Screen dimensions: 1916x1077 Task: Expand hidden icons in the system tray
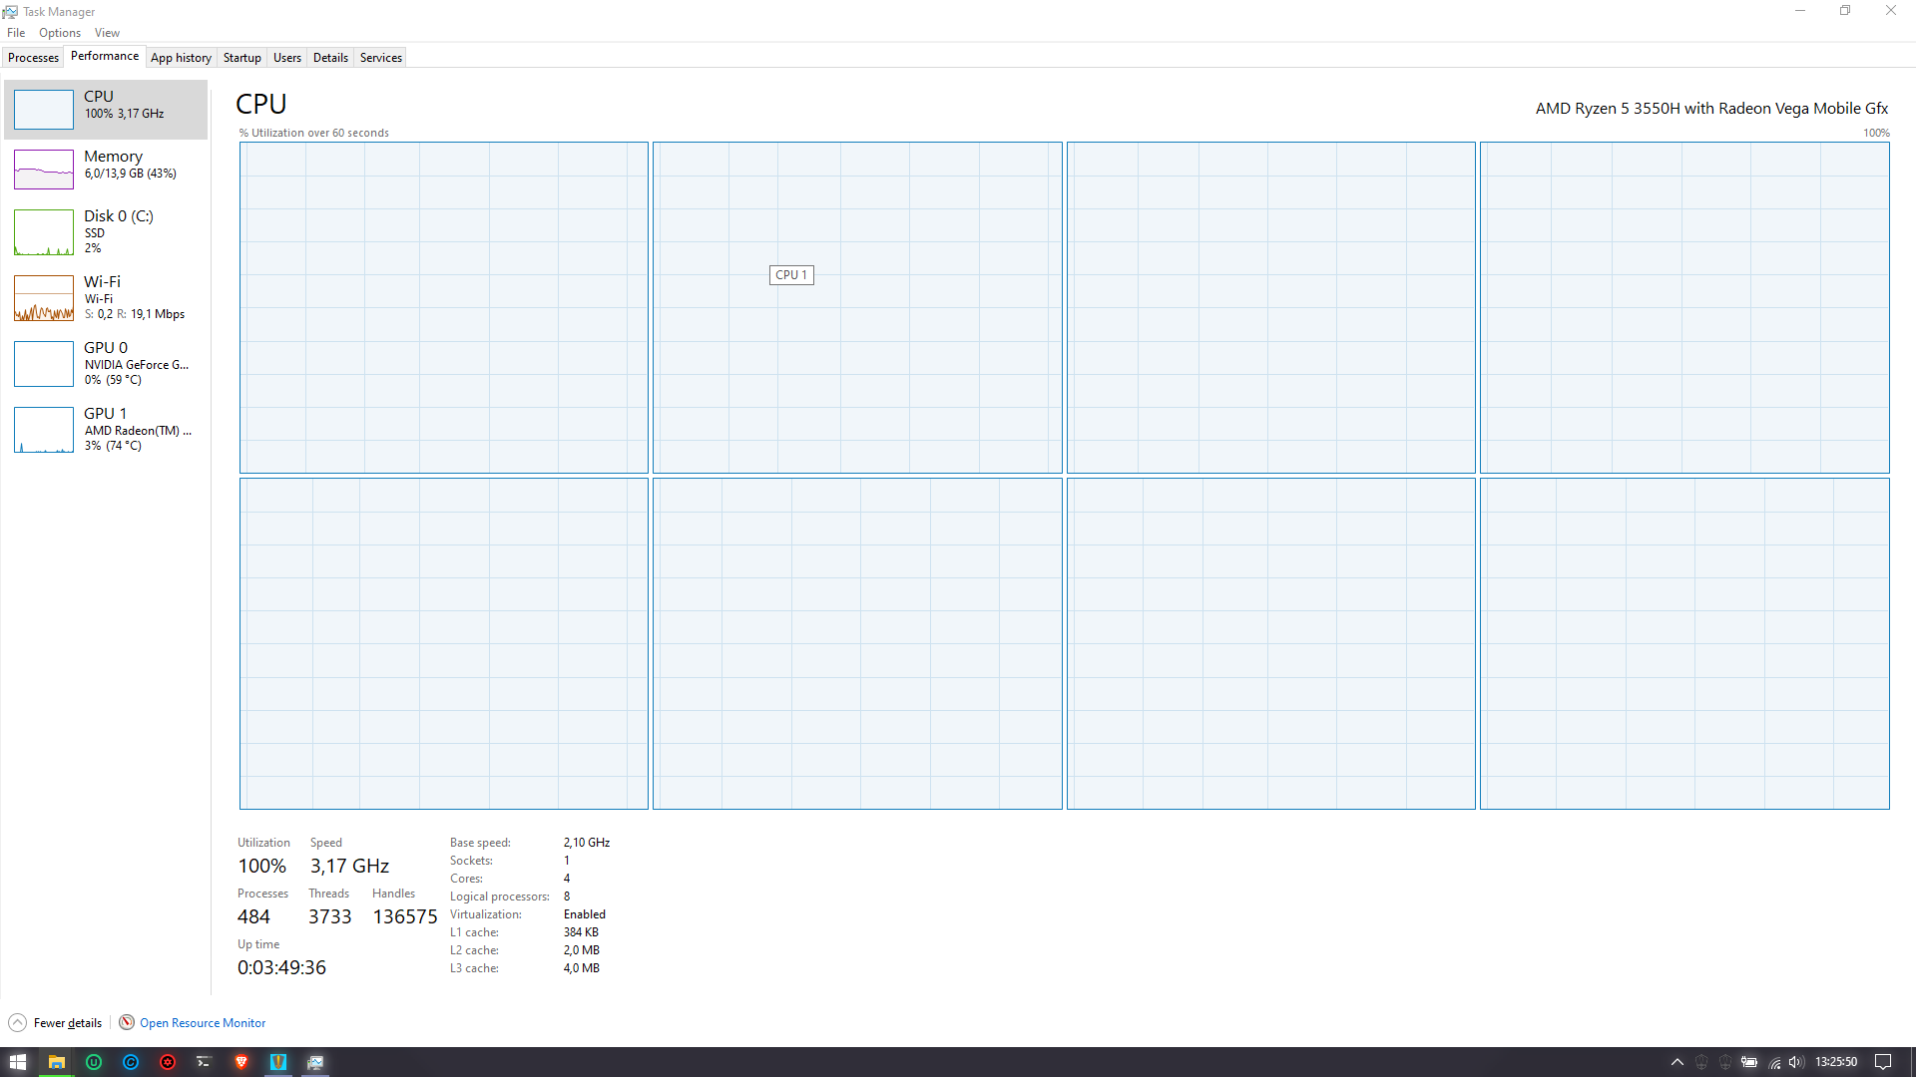click(x=1679, y=1062)
